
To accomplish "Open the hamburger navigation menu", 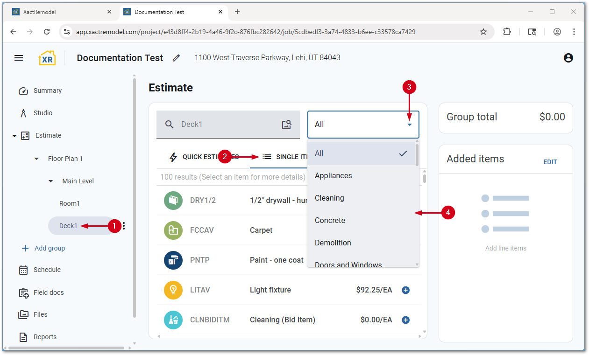I will tap(19, 58).
